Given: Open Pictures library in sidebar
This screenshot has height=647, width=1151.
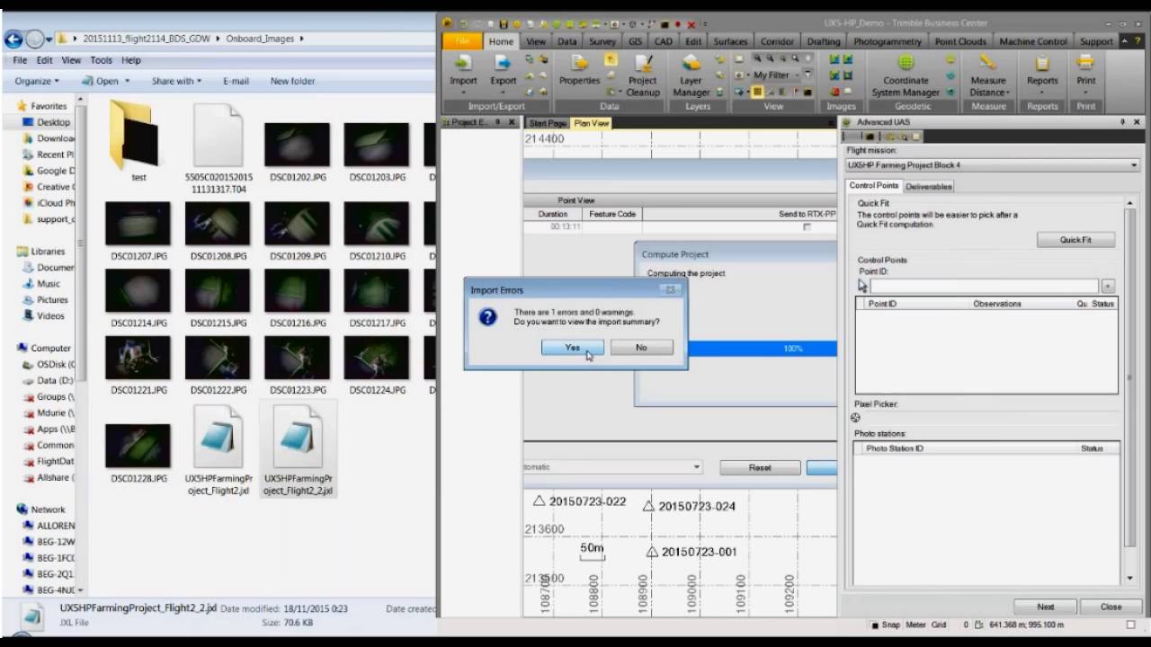Looking at the screenshot, I should point(51,300).
